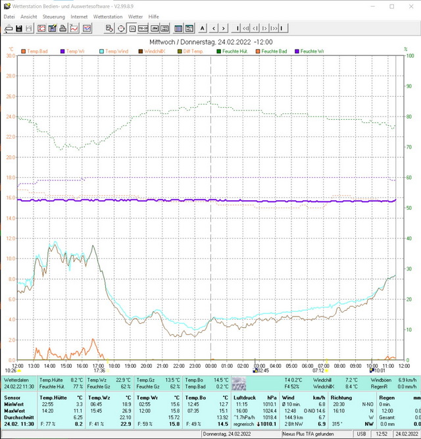Screen dimensions: 421x439
Task: Go to previous period with left arrow
Action: click(213, 28)
